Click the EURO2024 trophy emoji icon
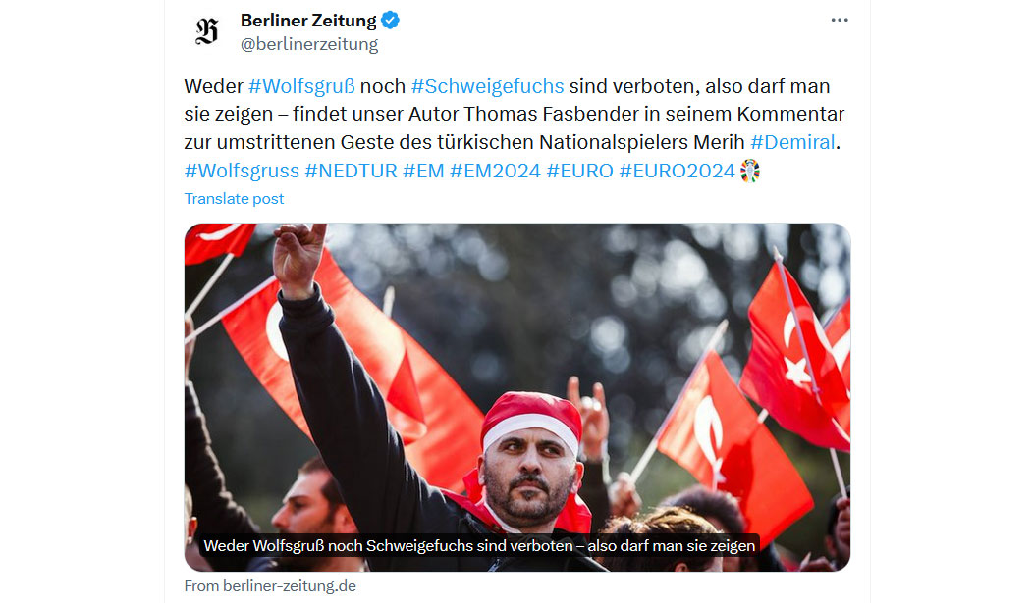 point(749,171)
